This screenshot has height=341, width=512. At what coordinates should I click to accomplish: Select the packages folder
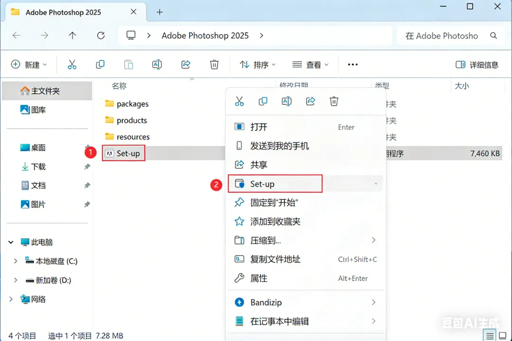pyautogui.click(x=127, y=104)
